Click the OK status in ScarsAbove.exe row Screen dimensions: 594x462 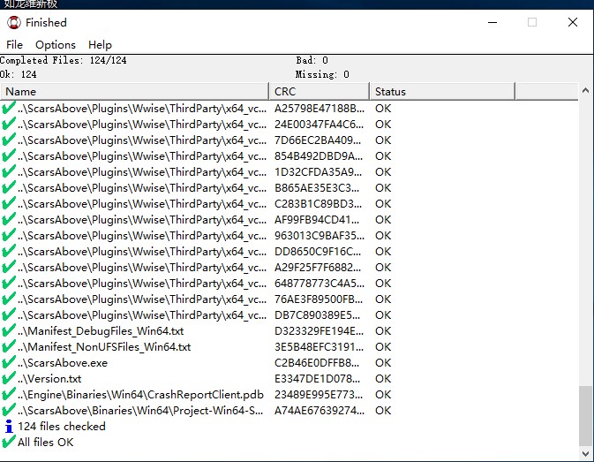pyautogui.click(x=383, y=363)
